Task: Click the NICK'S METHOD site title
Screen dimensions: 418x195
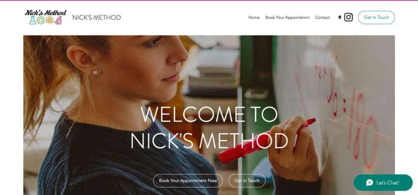Action: (x=96, y=18)
